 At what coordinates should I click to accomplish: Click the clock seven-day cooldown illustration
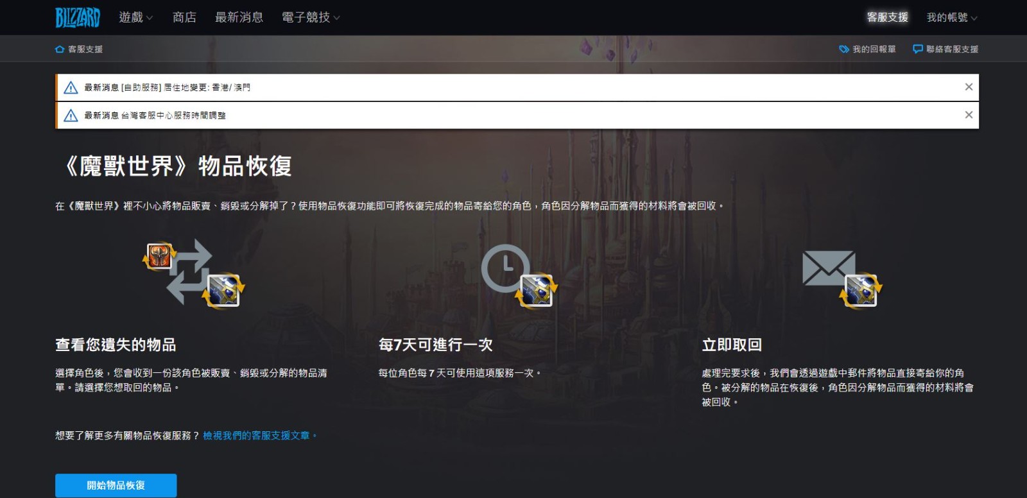[519, 275]
